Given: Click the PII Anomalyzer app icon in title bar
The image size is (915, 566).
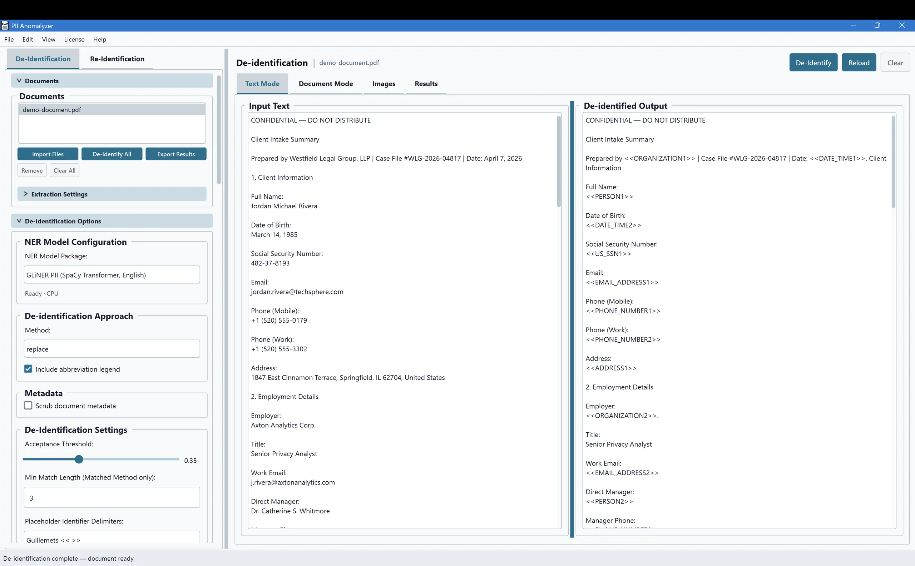Looking at the screenshot, I should click(x=5, y=25).
